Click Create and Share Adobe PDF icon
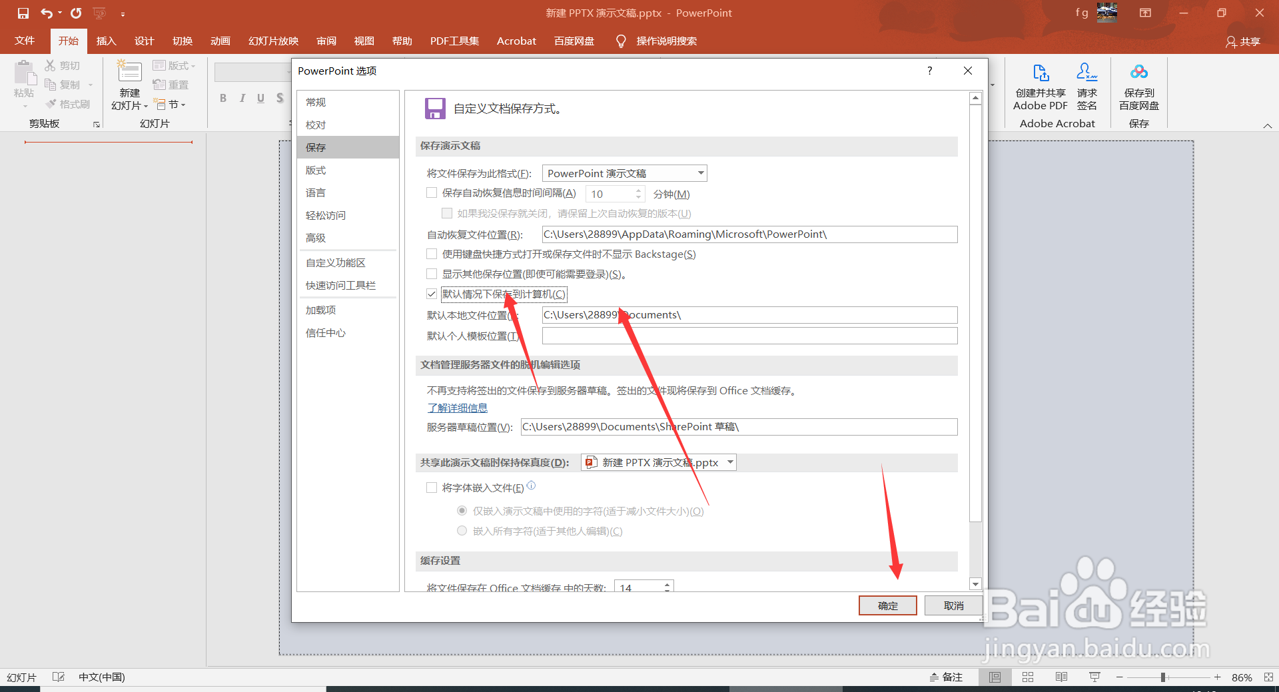 click(x=1041, y=73)
